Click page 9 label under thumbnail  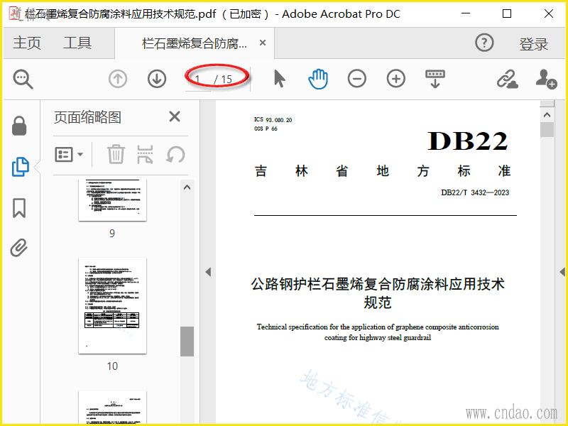[112, 234]
